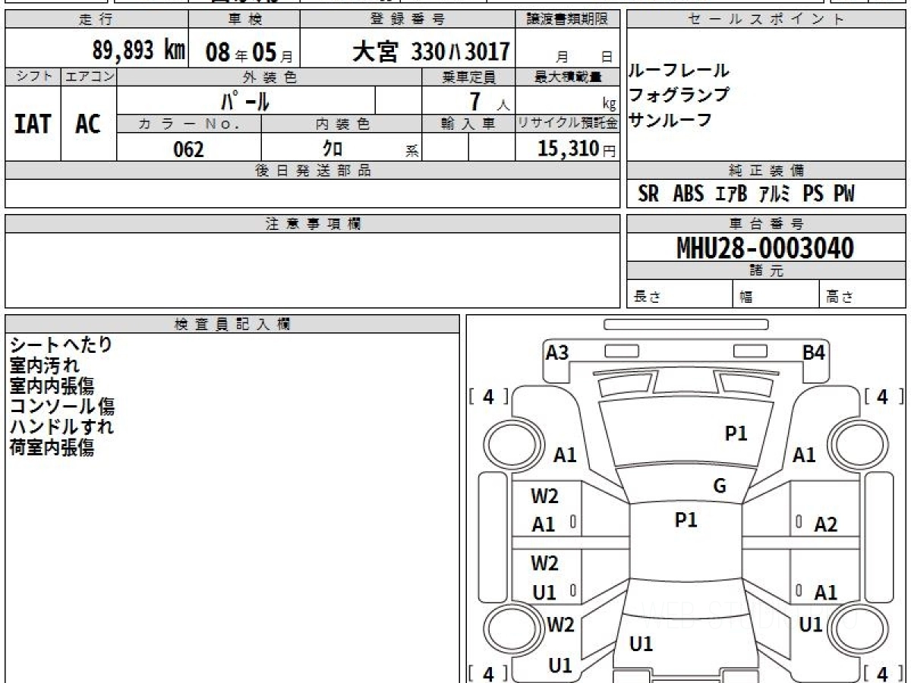This screenshot has width=911, height=683.
Task: Click the 長さ dimension label
Action: pos(648,297)
